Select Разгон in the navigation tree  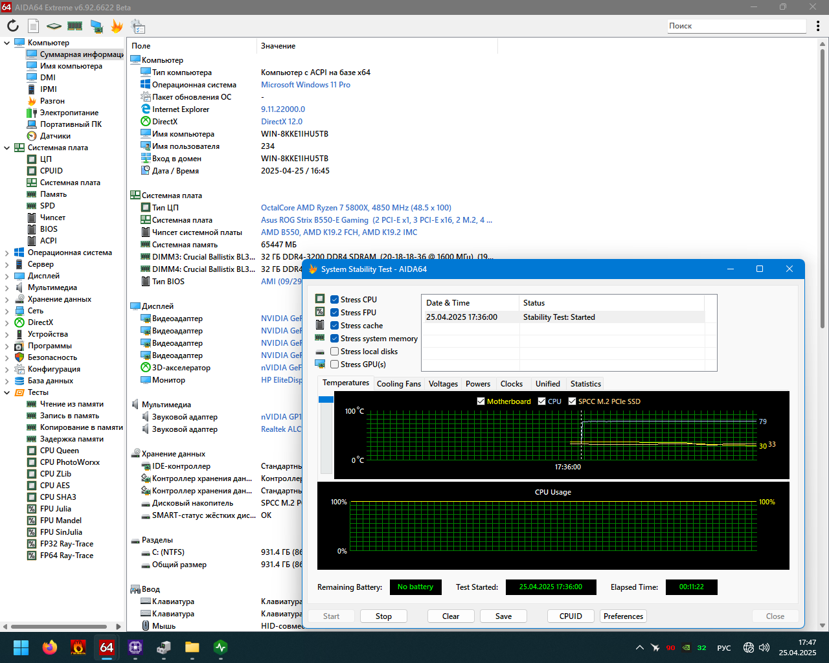coord(52,101)
